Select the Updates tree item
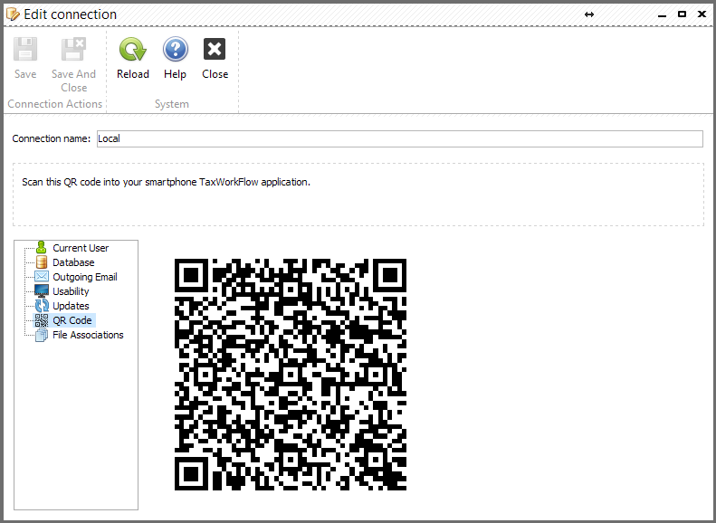 pos(71,306)
